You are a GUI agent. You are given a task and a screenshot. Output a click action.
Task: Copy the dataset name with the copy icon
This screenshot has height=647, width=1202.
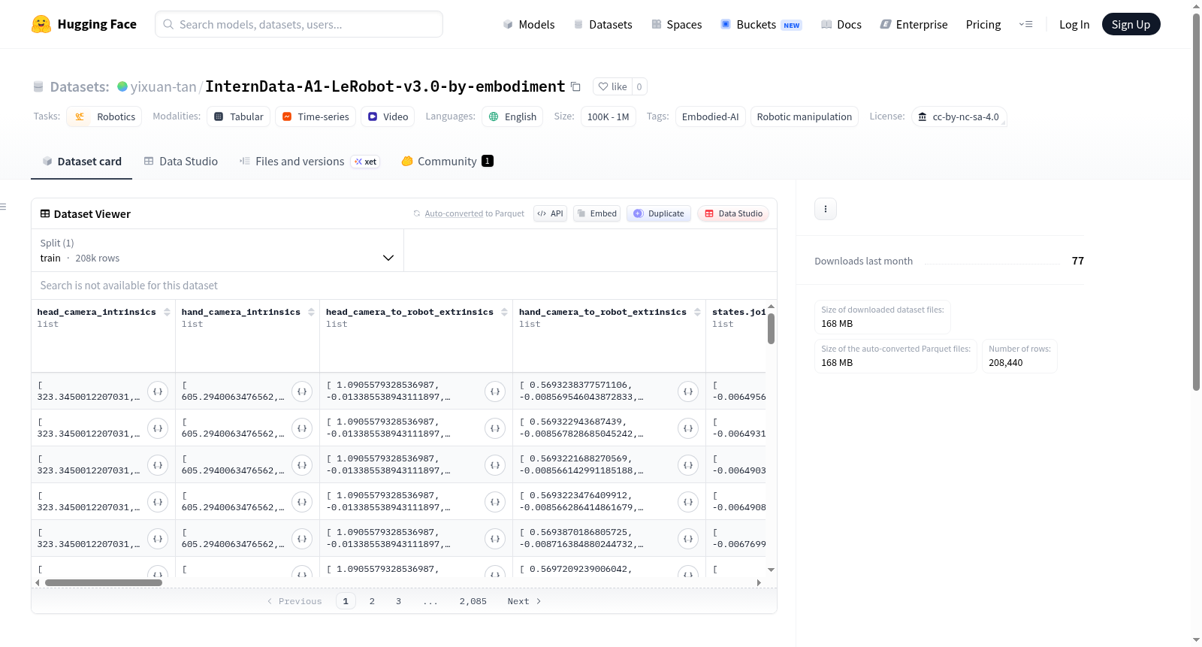click(575, 86)
